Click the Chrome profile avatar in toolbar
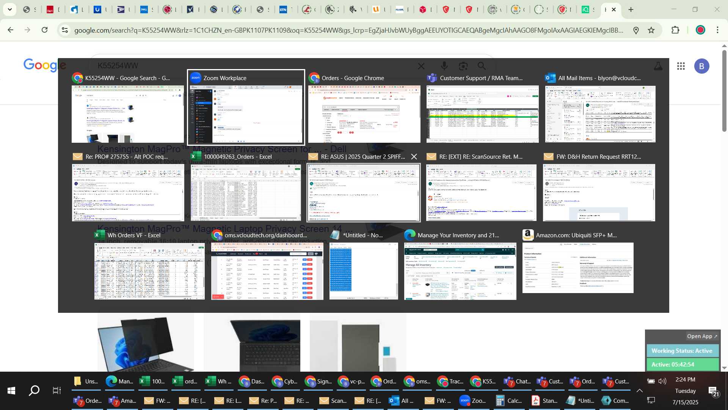728x410 pixels. click(700, 30)
